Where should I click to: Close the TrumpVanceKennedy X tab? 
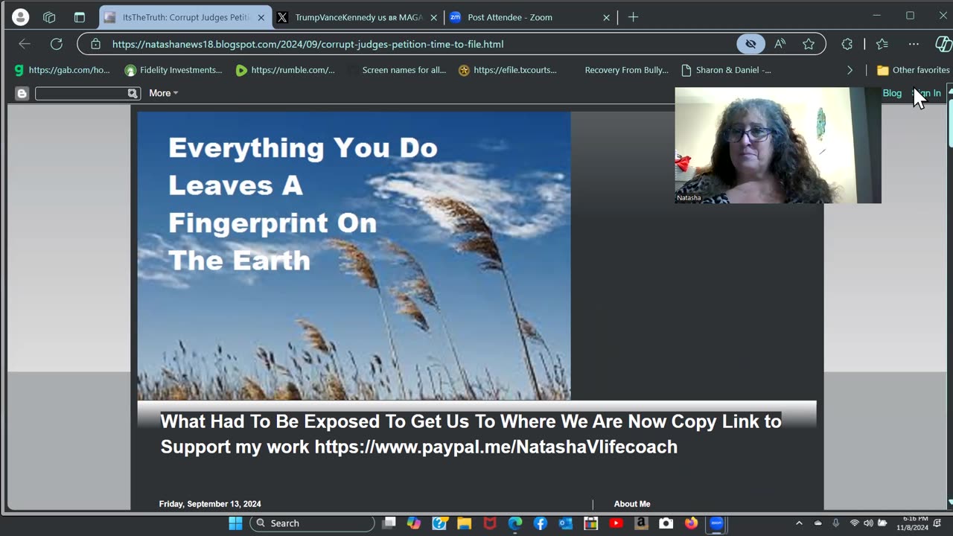[433, 17]
